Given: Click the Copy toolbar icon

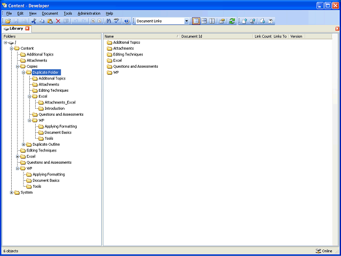Looking at the screenshot, I should (x=42, y=21).
